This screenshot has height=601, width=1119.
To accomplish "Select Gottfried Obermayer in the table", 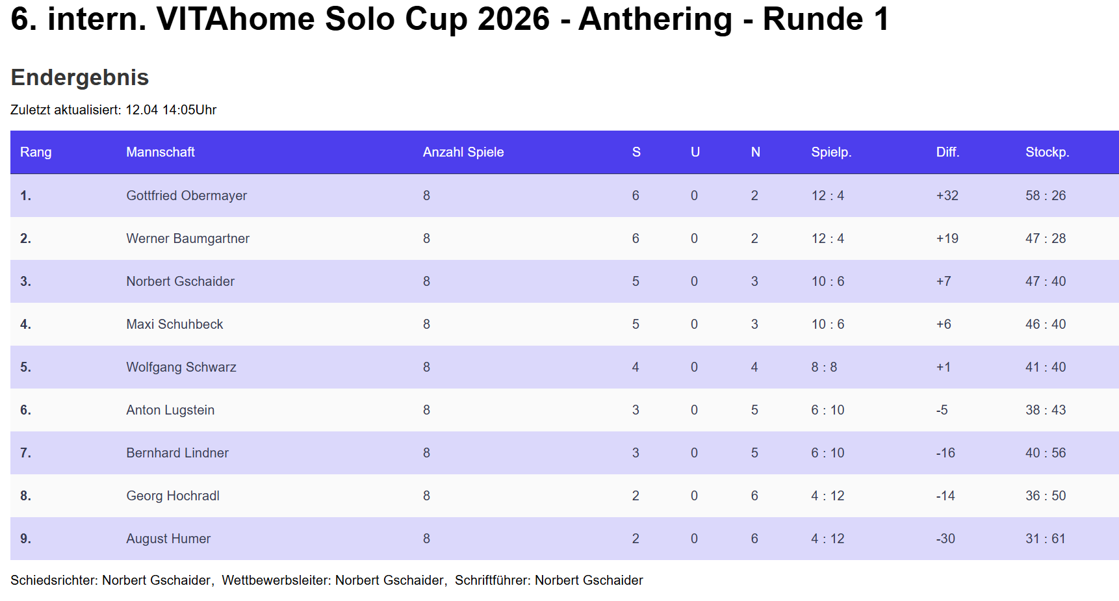I will click(x=186, y=196).
